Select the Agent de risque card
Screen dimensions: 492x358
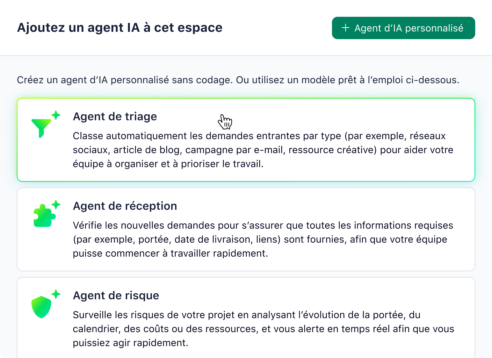pyautogui.click(x=246, y=317)
